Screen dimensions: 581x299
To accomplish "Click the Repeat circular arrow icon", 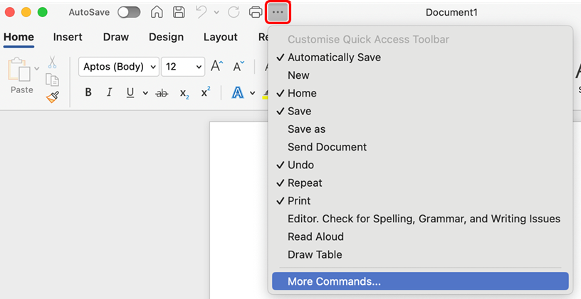I will (234, 12).
